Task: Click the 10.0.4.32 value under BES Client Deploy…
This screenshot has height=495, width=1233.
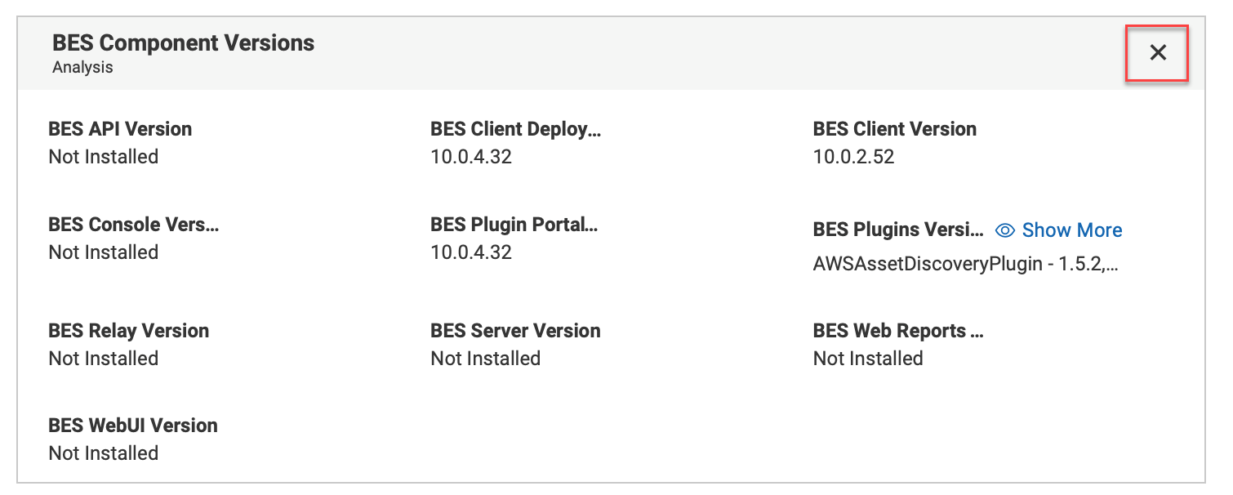Action: click(x=471, y=157)
